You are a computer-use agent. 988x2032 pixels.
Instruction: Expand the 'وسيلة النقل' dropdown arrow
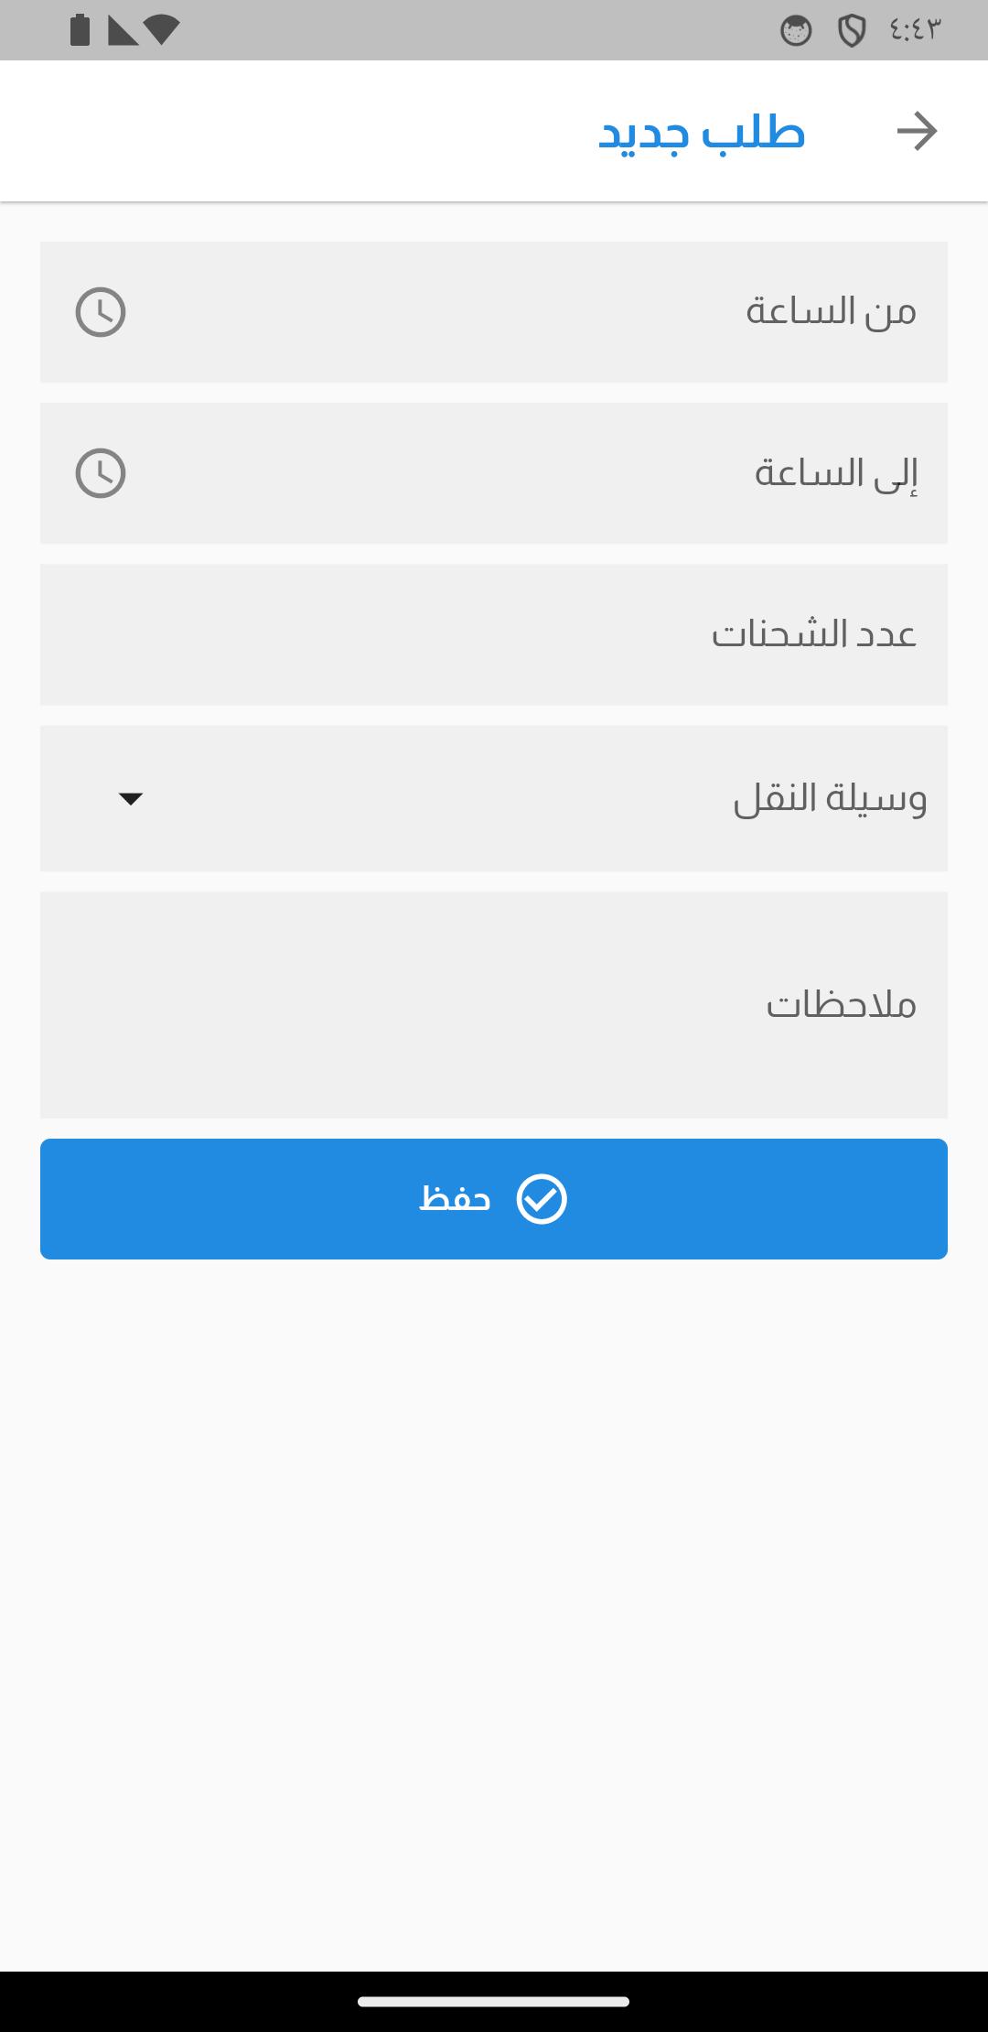(131, 799)
